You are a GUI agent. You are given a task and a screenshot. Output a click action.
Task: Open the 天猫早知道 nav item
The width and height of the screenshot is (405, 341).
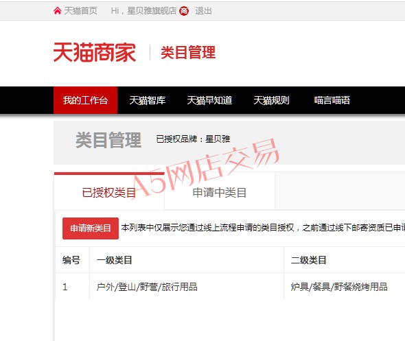pyautogui.click(x=209, y=100)
